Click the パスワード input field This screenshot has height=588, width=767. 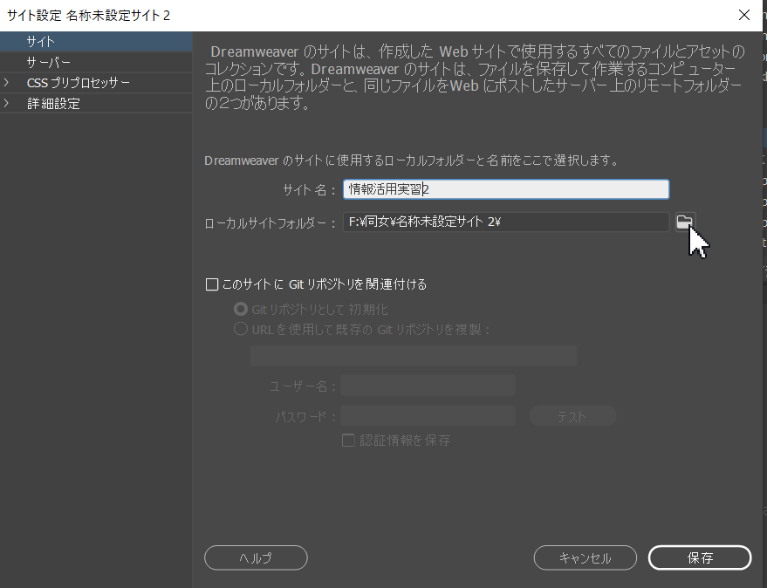point(428,414)
